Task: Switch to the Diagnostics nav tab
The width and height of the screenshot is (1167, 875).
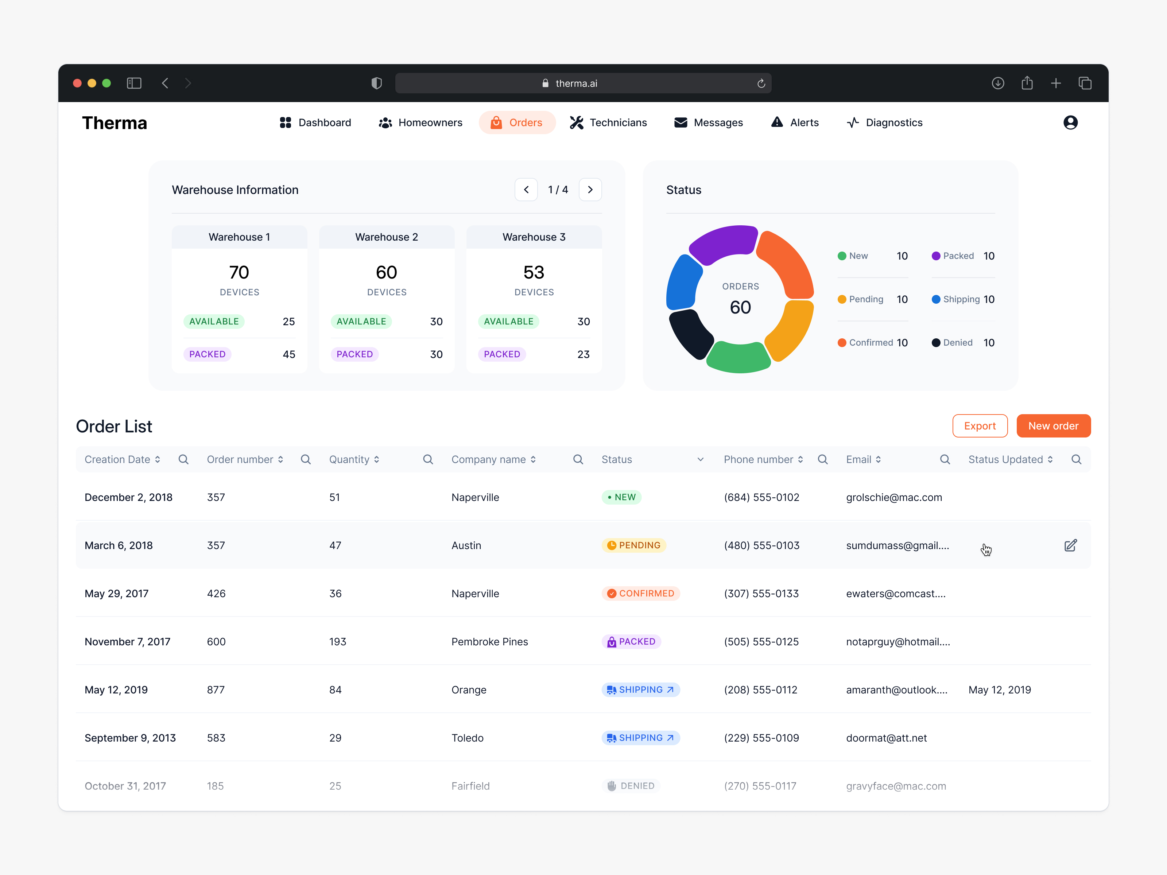Action: point(885,122)
